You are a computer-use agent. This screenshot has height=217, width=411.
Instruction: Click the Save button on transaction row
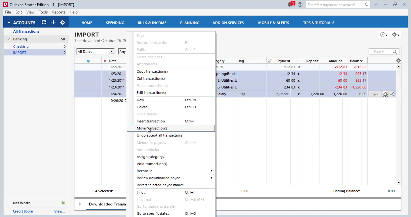tap(375, 94)
